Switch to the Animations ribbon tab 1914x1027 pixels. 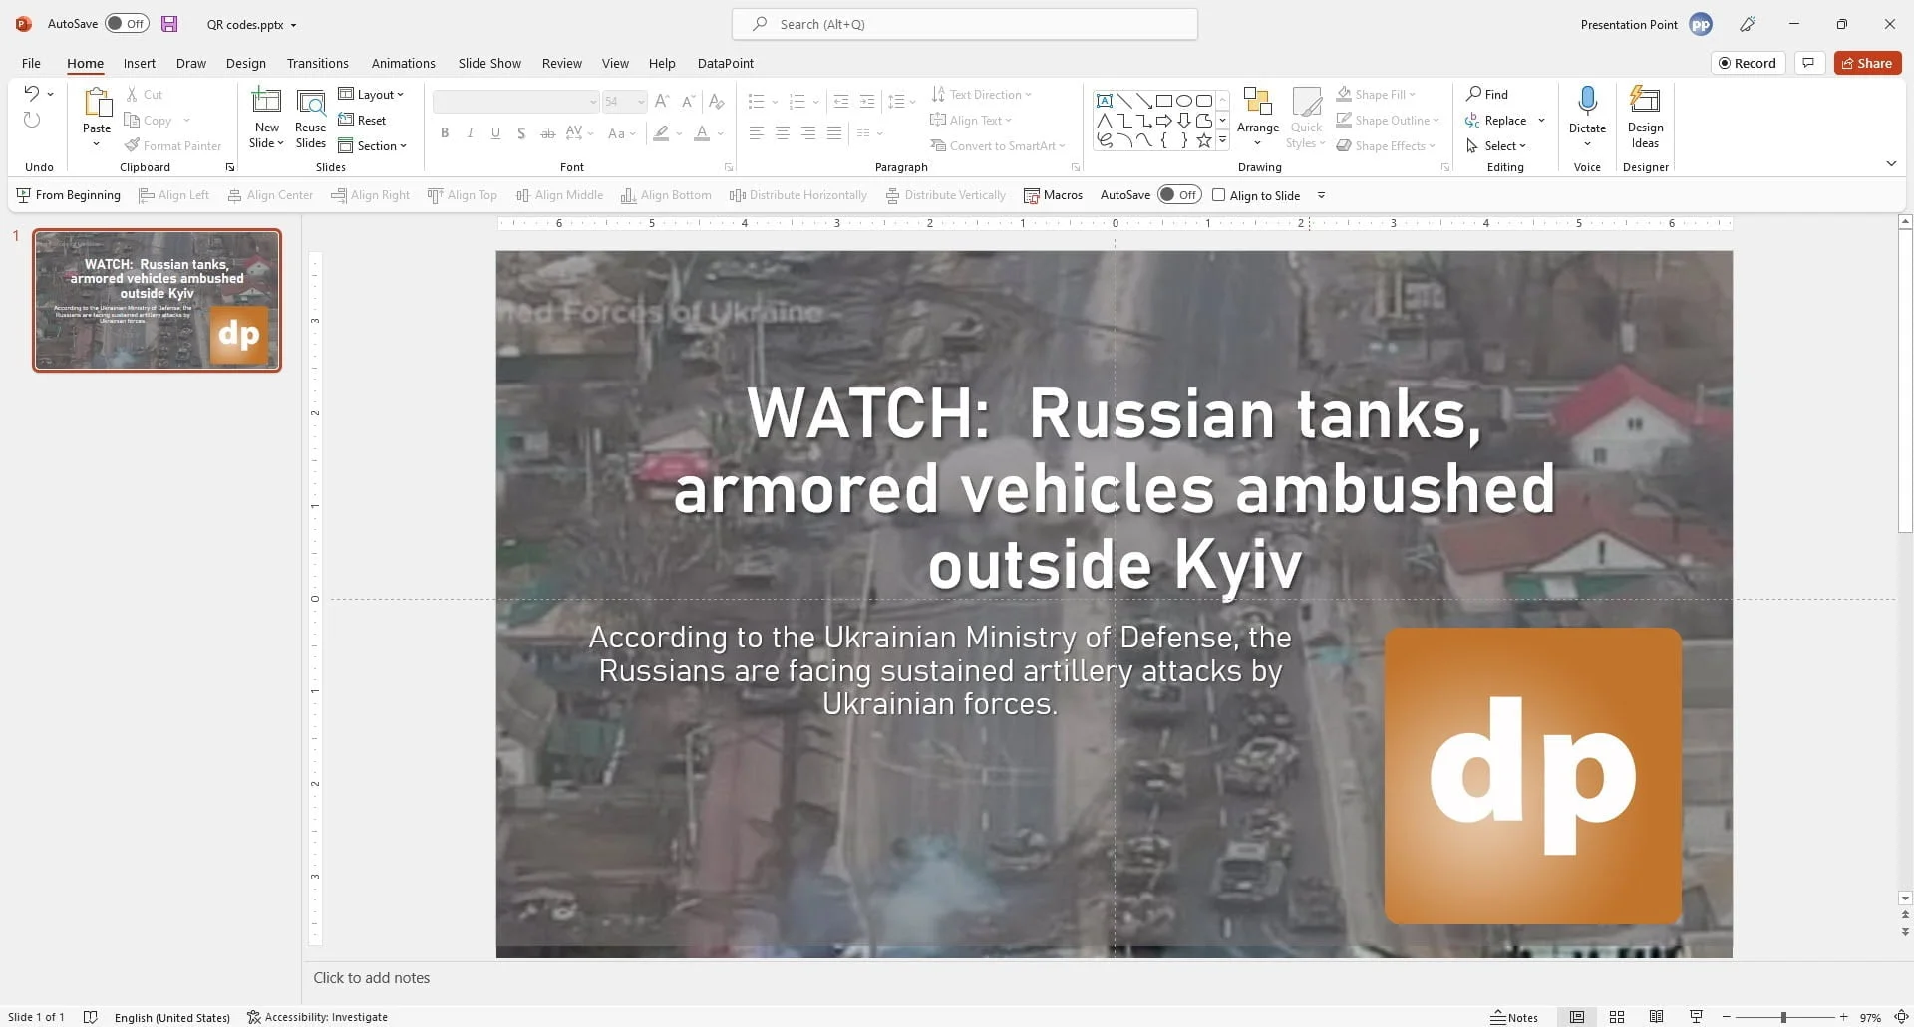pyautogui.click(x=403, y=63)
